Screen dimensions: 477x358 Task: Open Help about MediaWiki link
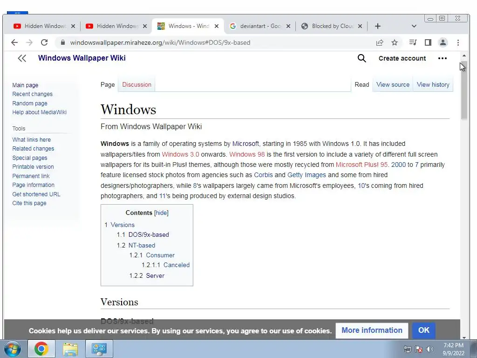[39, 112]
